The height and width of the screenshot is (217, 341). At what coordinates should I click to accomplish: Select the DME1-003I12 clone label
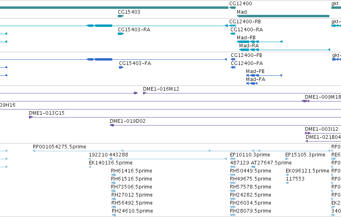(x=321, y=129)
